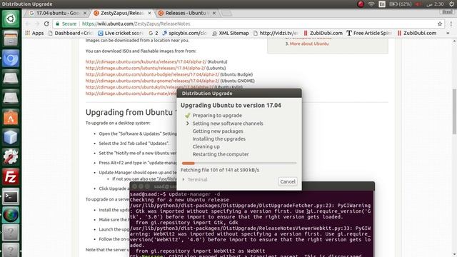
Task: Launch FileZilla from the dock
Action: pyautogui.click(x=11, y=177)
